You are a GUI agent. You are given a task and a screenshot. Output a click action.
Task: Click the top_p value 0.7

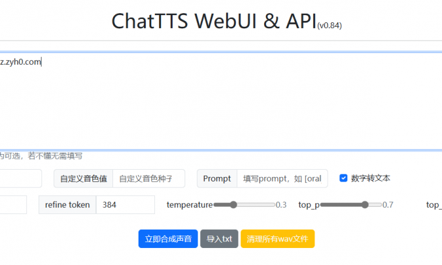pos(388,205)
